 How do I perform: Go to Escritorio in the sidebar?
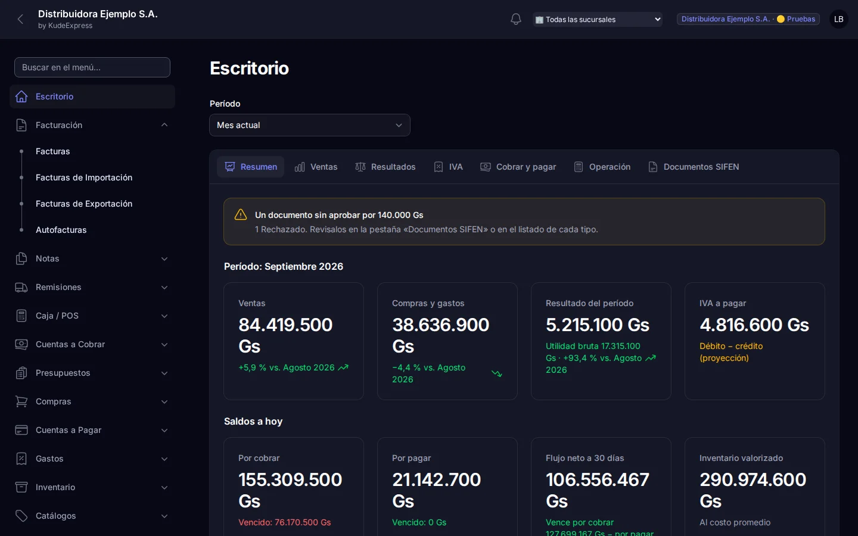(x=92, y=96)
